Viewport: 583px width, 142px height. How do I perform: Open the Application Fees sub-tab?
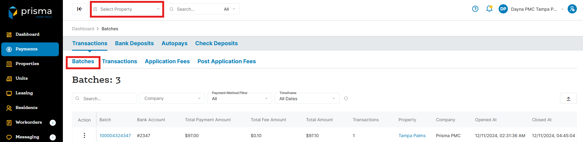point(167,61)
